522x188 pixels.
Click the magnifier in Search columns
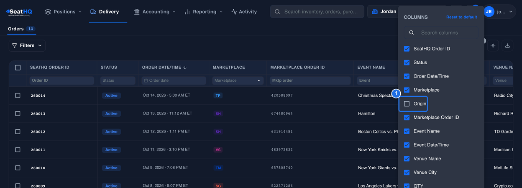412,33
